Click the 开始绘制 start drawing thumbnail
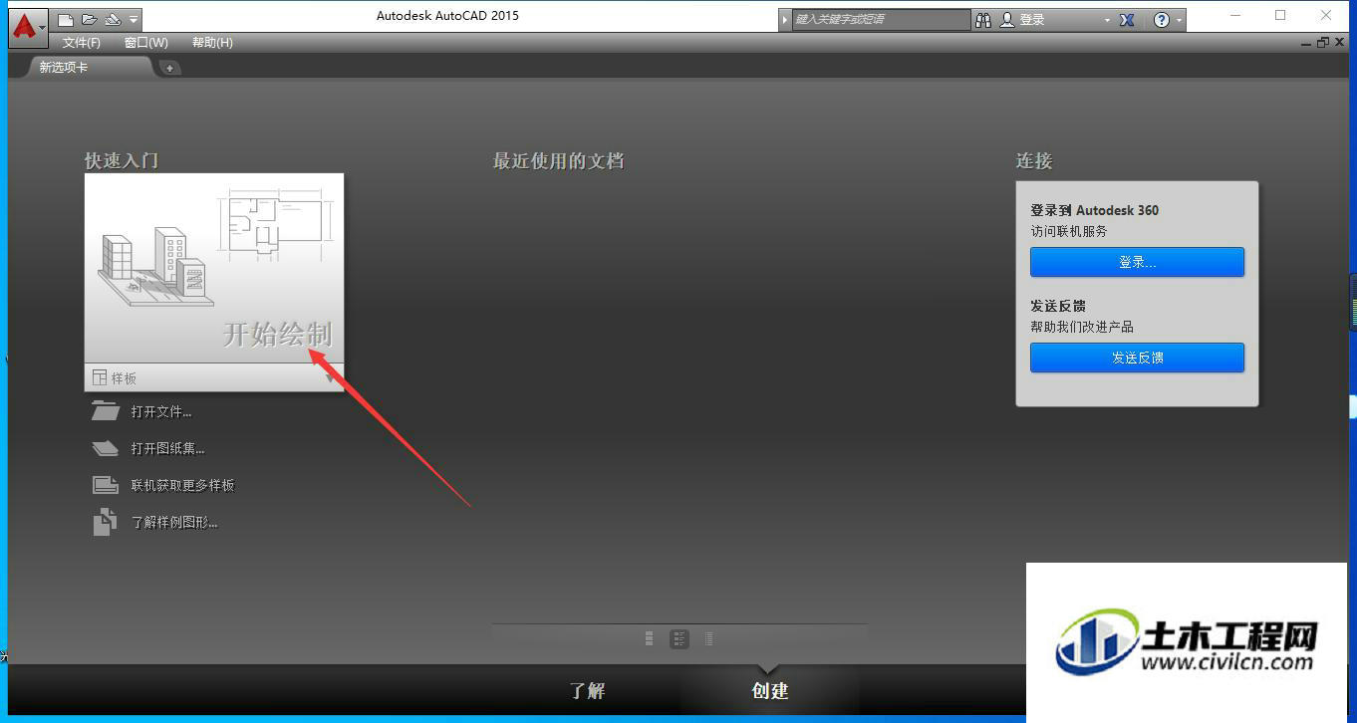This screenshot has height=723, width=1357. 214,268
